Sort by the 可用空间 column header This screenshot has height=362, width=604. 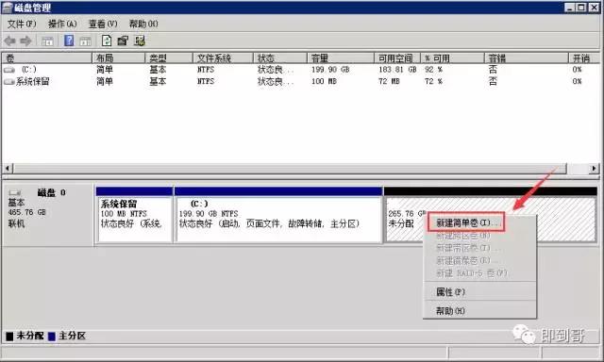[397, 58]
